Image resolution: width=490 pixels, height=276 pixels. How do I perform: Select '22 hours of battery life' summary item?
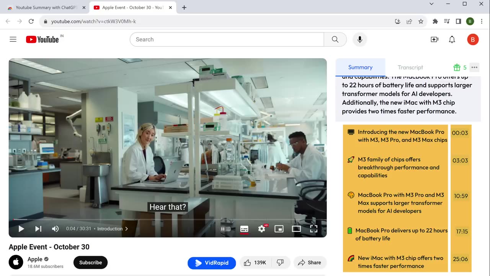click(401, 234)
